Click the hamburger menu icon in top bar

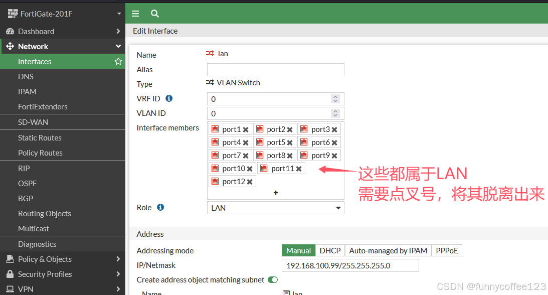coord(135,14)
